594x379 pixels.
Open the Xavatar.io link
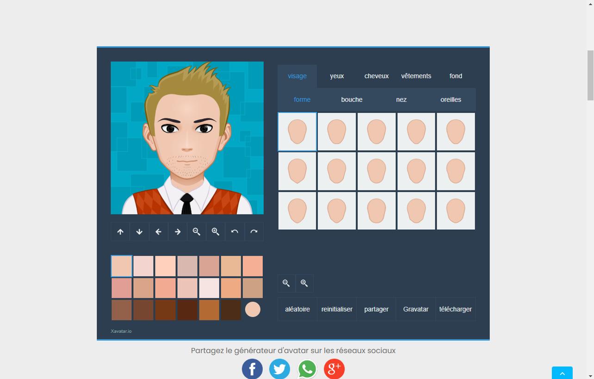click(x=121, y=331)
